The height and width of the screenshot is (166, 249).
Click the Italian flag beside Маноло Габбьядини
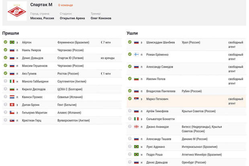click(x=12, y=81)
